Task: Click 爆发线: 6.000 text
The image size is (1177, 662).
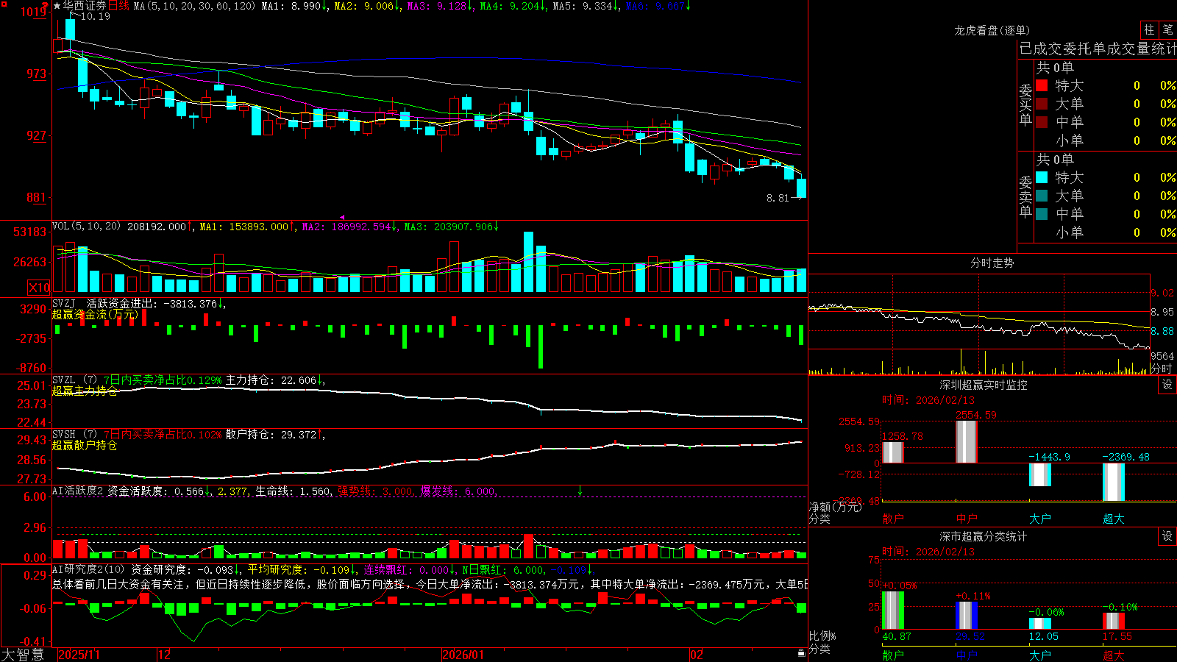Action: click(458, 491)
